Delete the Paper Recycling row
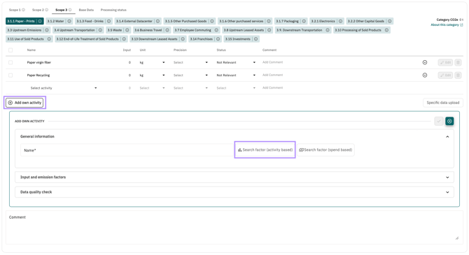Screen dimensions: 469x255 coord(458,75)
